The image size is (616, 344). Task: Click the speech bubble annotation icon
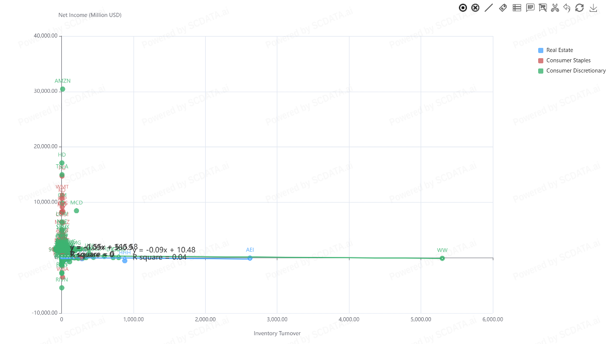click(x=530, y=8)
